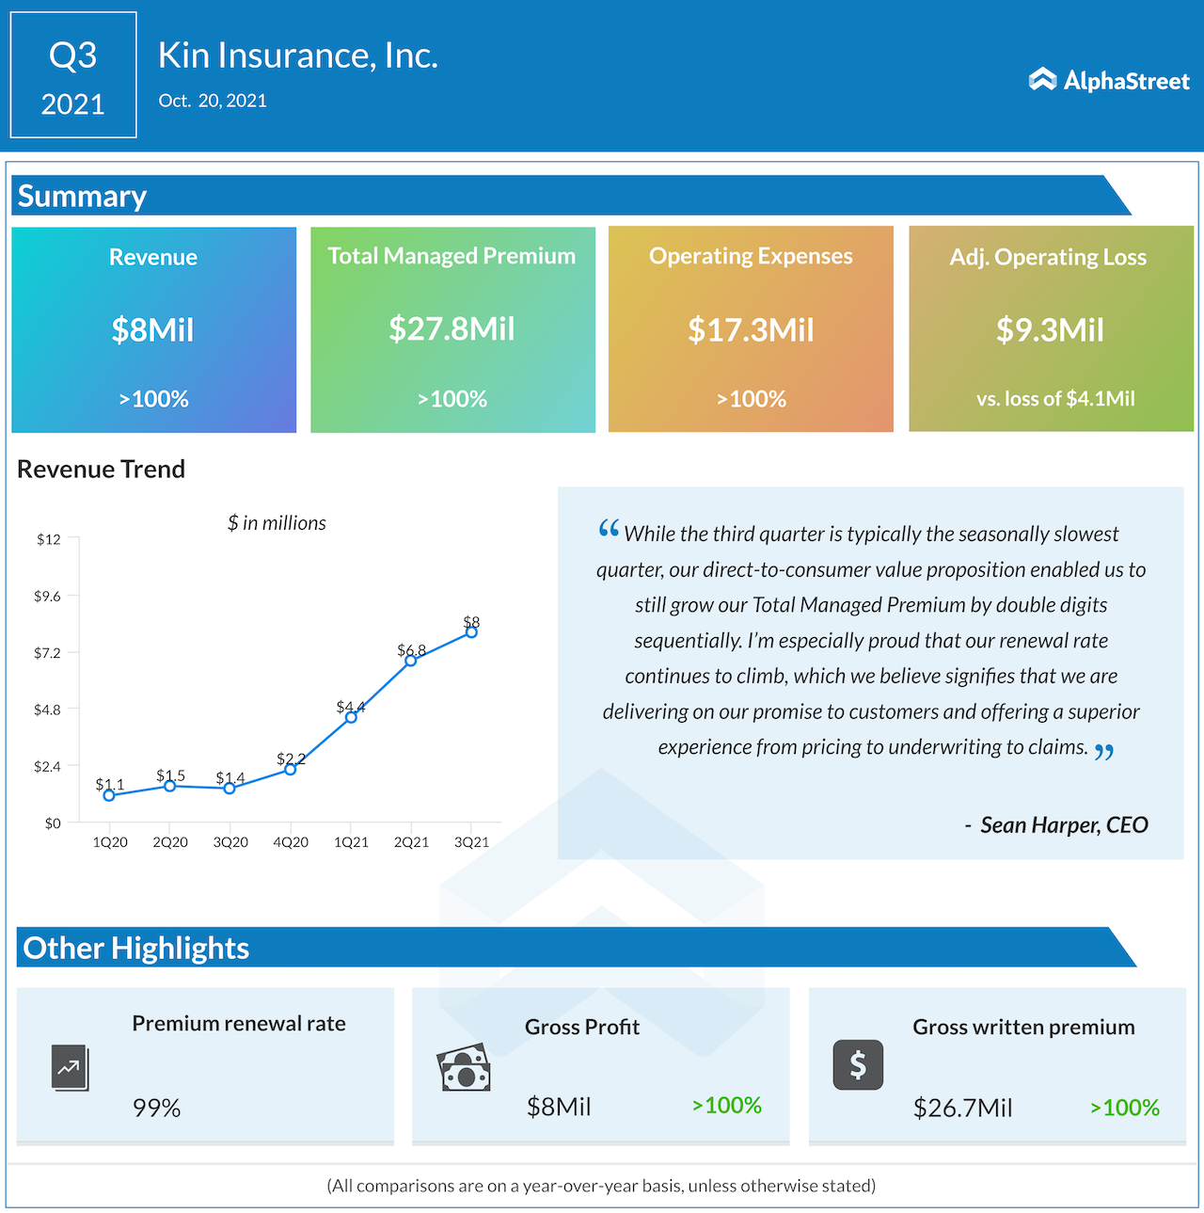Click the 'Sean Harper, CEO' attribution
Screen dimensions: 1204x1213
pos(1064,825)
